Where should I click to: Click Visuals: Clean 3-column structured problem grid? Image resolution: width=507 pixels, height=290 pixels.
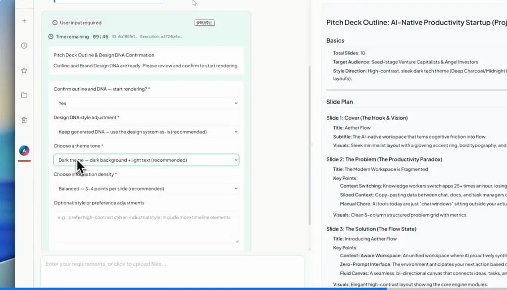click(x=400, y=215)
